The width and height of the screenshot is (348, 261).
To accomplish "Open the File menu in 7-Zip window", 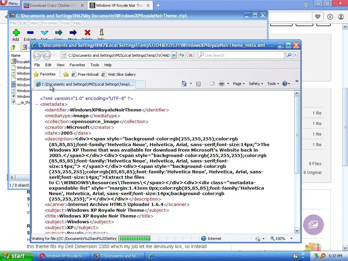I will click(13, 23).
